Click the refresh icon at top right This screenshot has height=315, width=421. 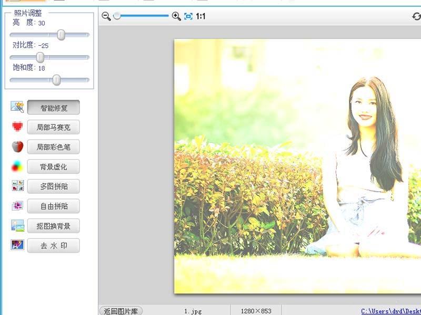tap(416, 16)
